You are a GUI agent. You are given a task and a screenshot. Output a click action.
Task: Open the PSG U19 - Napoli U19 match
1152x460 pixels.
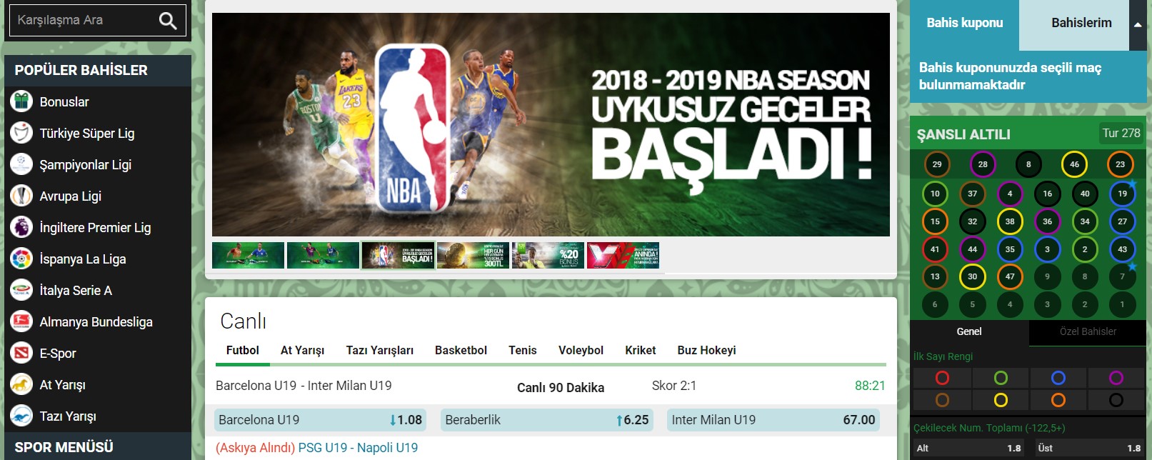tap(358, 448)
